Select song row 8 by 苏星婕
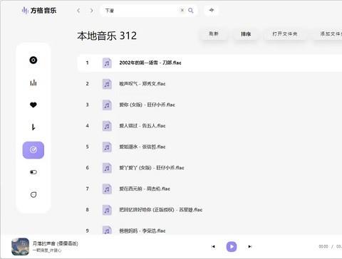Screen dimensions: 342x259 pyautogui.click(x=209, y=210)
